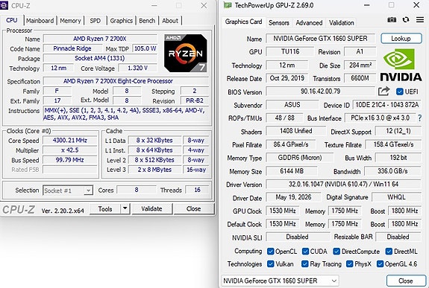The image size is (429, 288).
Task: Click the Die Size value 284 mm²
Action: click(360, 65)
